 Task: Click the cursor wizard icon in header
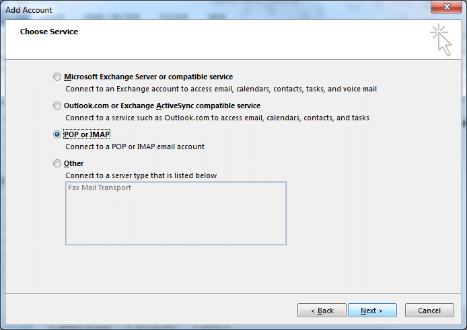[x=441, y=40]
